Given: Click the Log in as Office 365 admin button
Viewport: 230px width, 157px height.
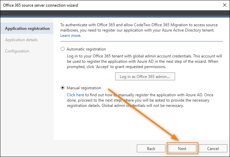Looking at the screenshot, I should tap(145, 76).
